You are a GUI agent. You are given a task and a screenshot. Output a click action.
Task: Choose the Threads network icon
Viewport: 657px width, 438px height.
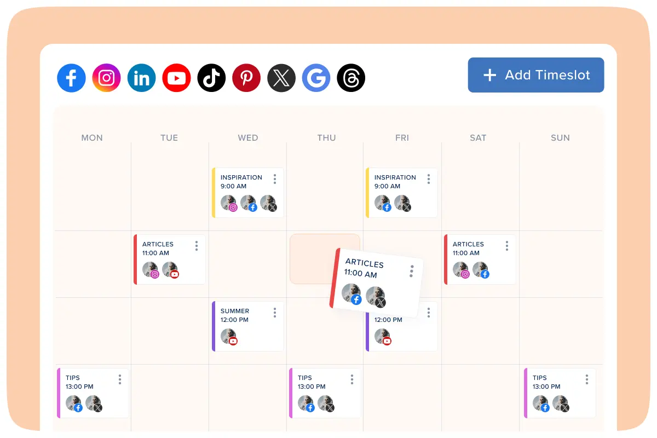tap(351, 78)
